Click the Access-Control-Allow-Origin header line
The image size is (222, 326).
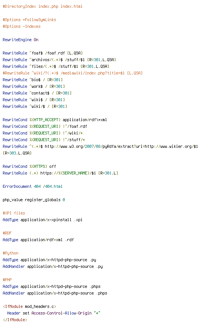pyautogui.click(x=54, y=313)
